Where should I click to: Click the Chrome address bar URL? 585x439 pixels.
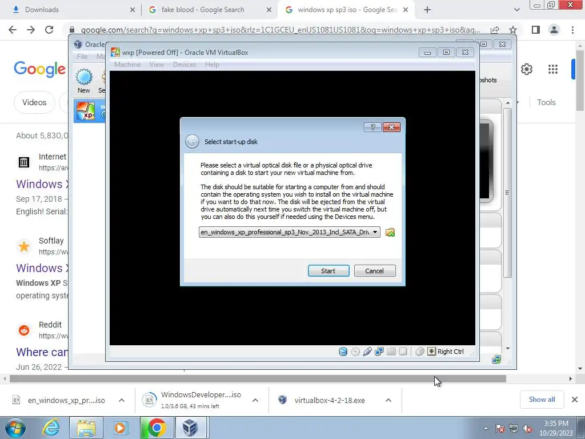(x=281, y=30)
